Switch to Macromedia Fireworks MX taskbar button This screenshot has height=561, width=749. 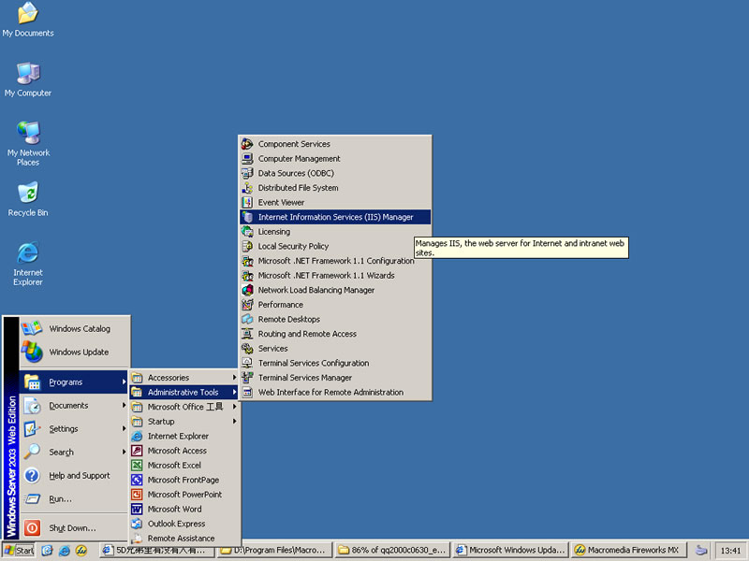click(628, 550)
